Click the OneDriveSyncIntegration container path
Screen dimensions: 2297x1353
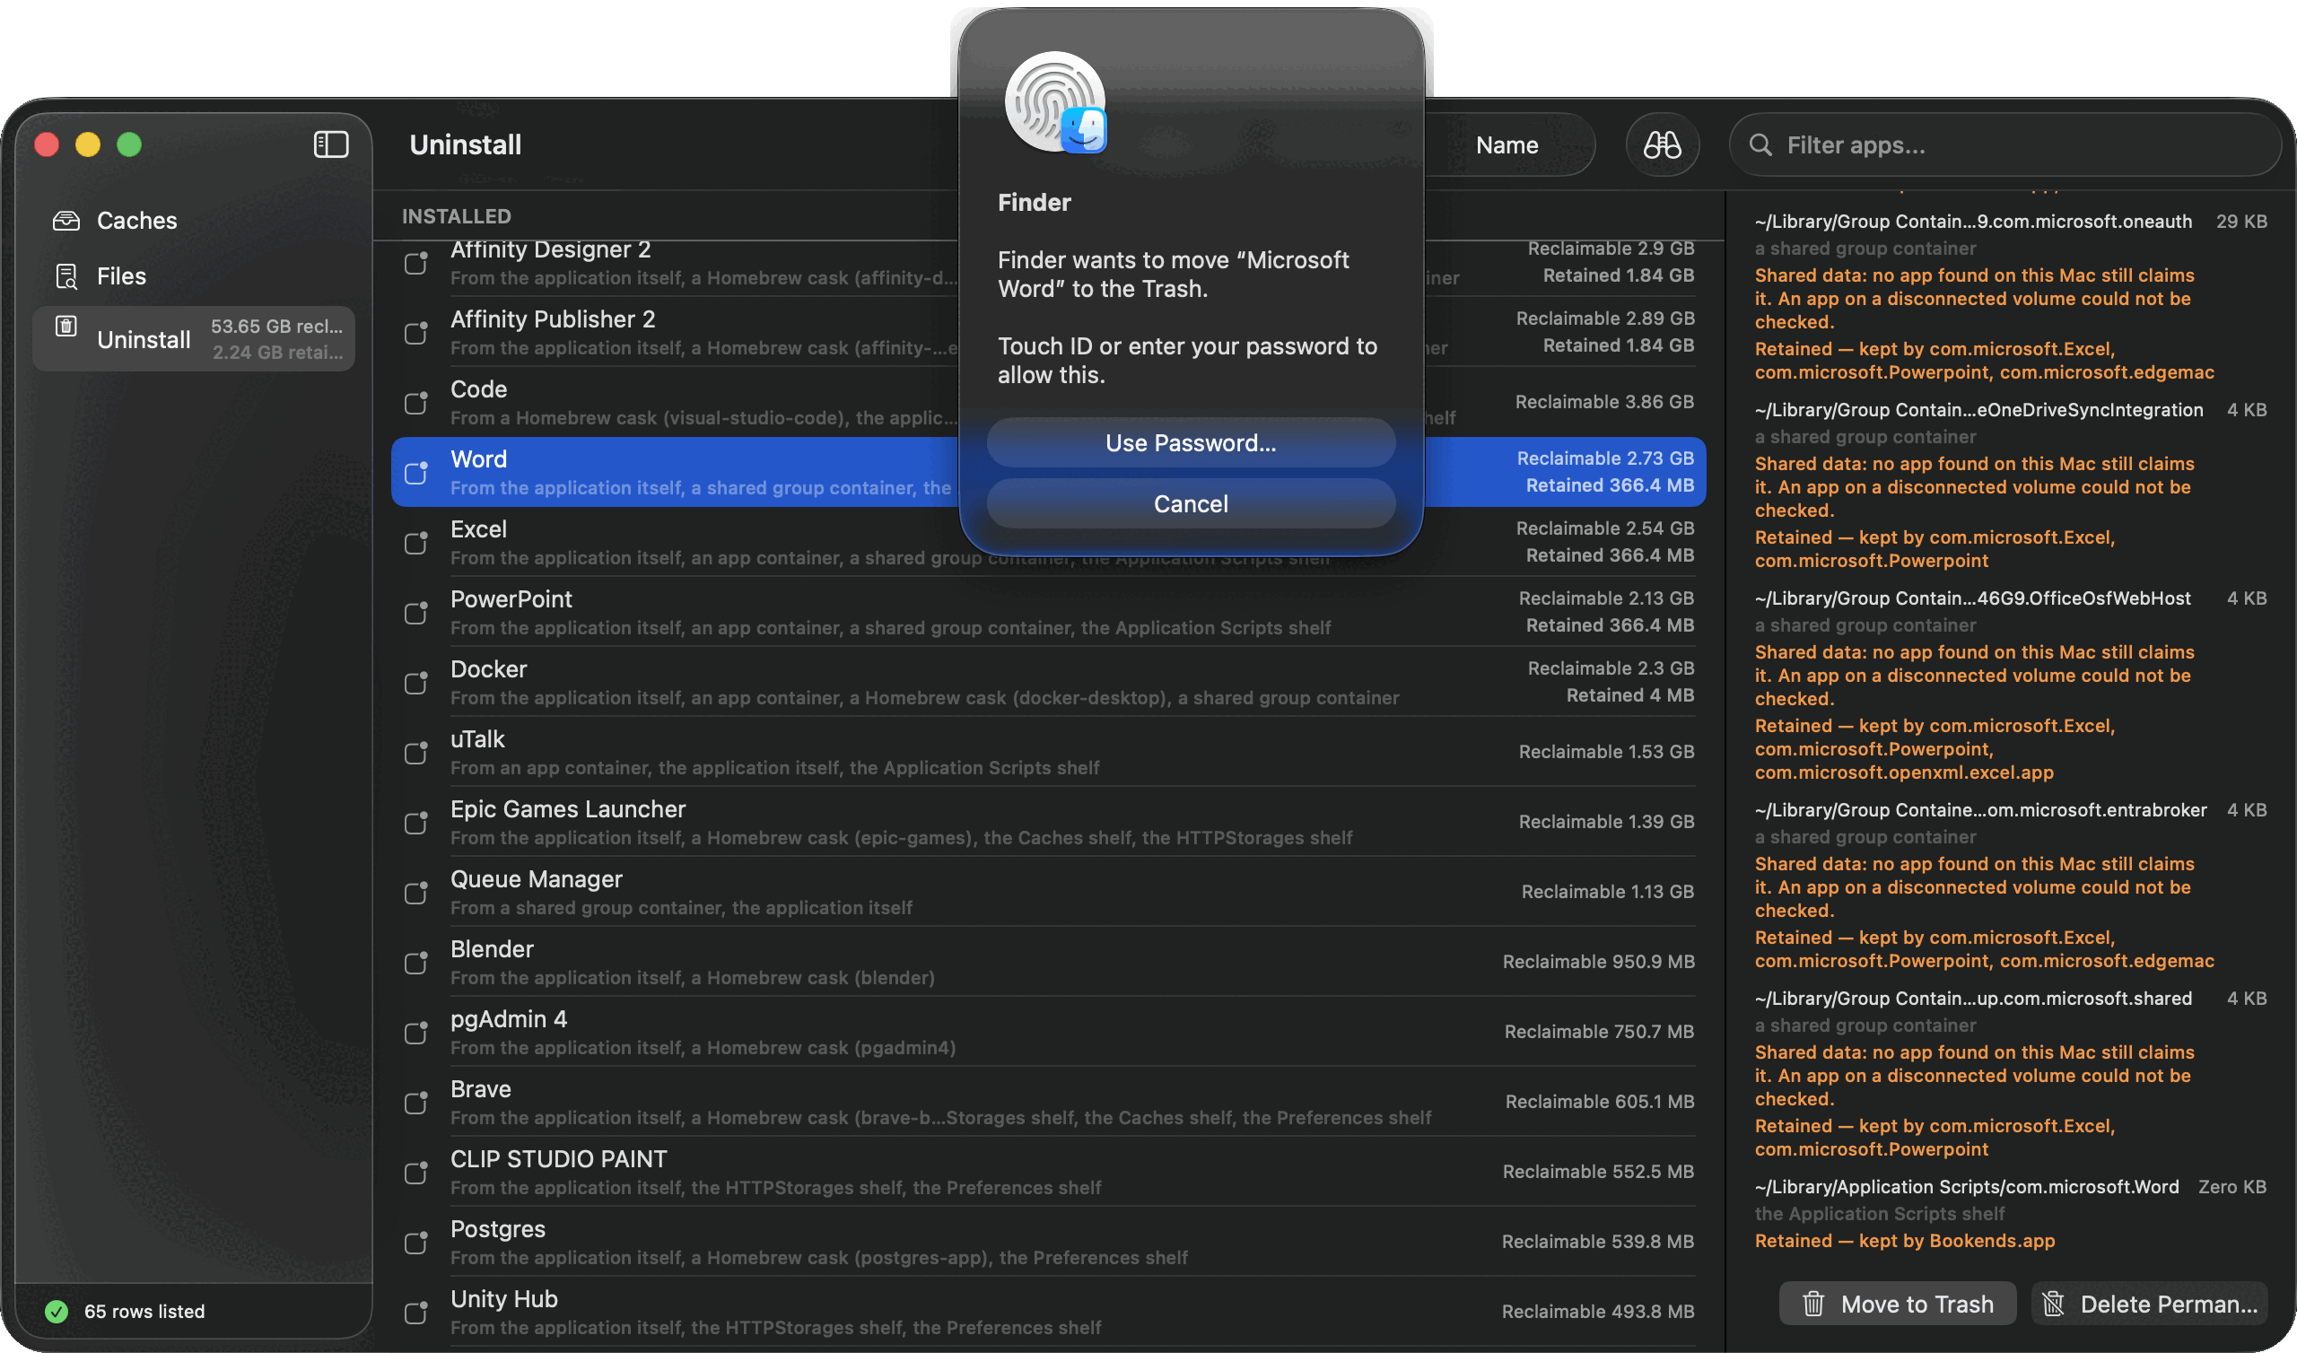(x=1978, y=410)
